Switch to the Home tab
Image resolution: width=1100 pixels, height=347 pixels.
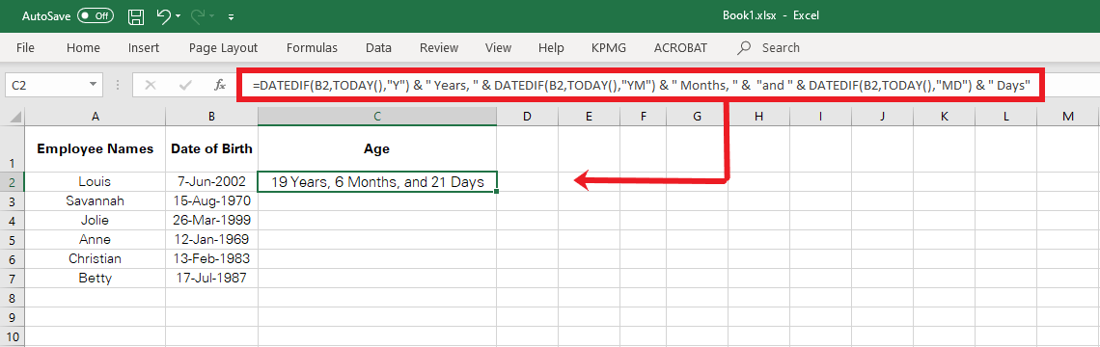coord(83,47)
